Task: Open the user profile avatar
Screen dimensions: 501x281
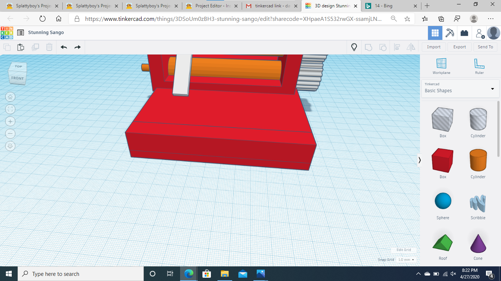Action: click(493, 33)
